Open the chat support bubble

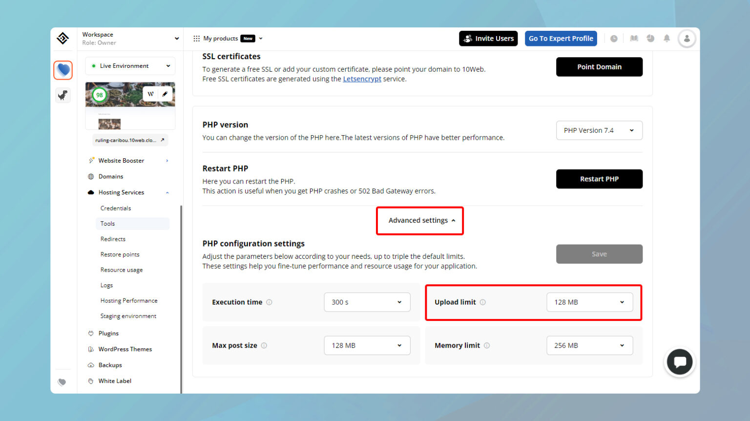click(x=679, y=362)
